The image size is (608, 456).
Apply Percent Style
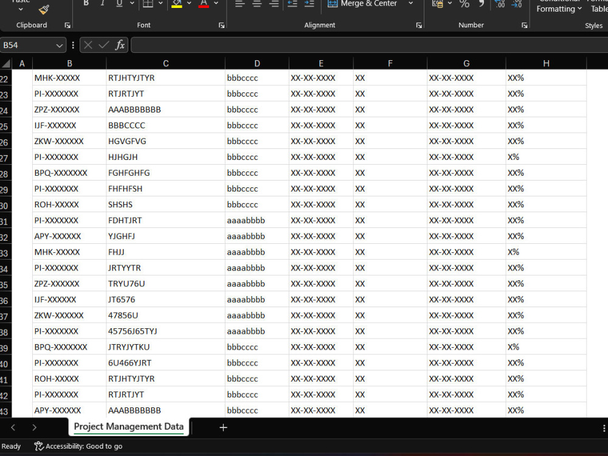click(464, 4)
